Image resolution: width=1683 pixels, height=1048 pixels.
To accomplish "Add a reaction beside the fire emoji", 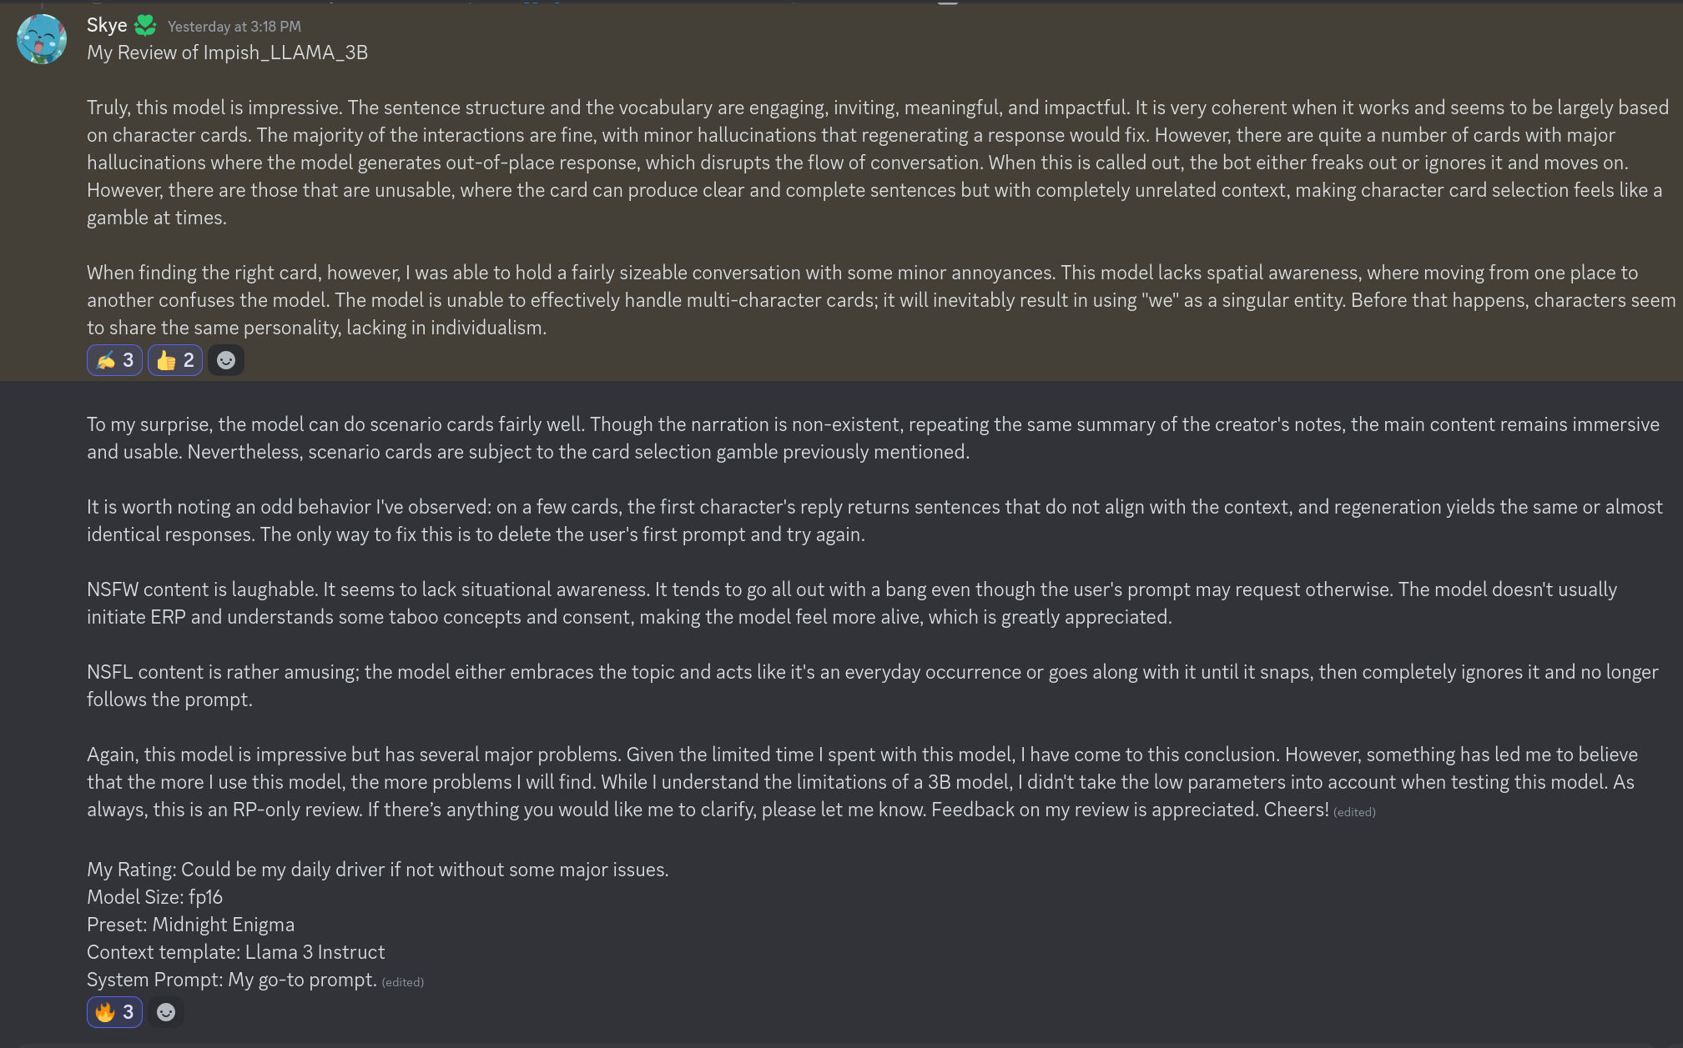I will (x=166, y=1012).
